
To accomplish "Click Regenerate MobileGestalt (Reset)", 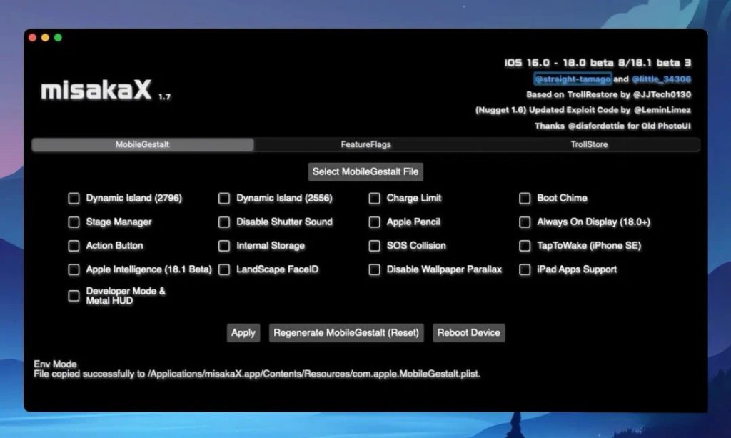I will click(x=346, y=333).
